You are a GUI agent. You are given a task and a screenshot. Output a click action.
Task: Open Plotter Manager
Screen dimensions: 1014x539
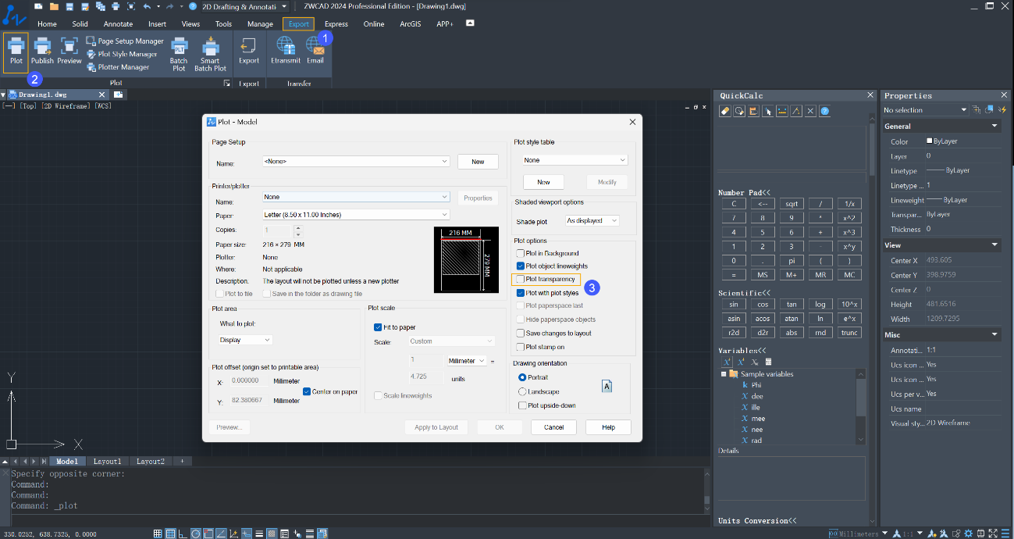pos(117,67)
